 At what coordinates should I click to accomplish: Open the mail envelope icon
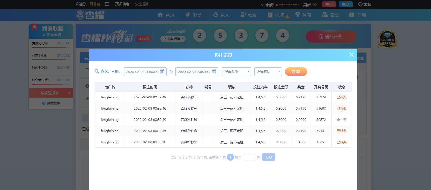point(107,4)
